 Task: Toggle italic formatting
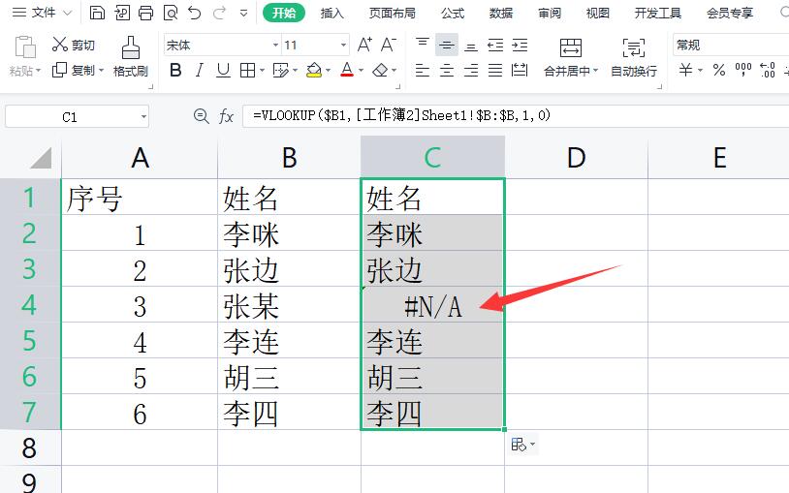pos(200,71)
